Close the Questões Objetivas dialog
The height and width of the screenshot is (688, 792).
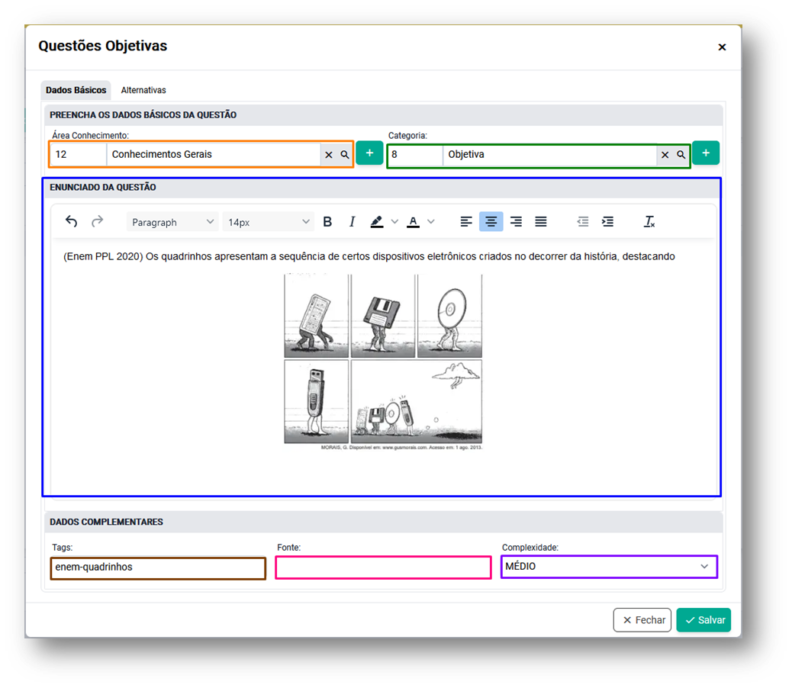[x=723, y=47]
